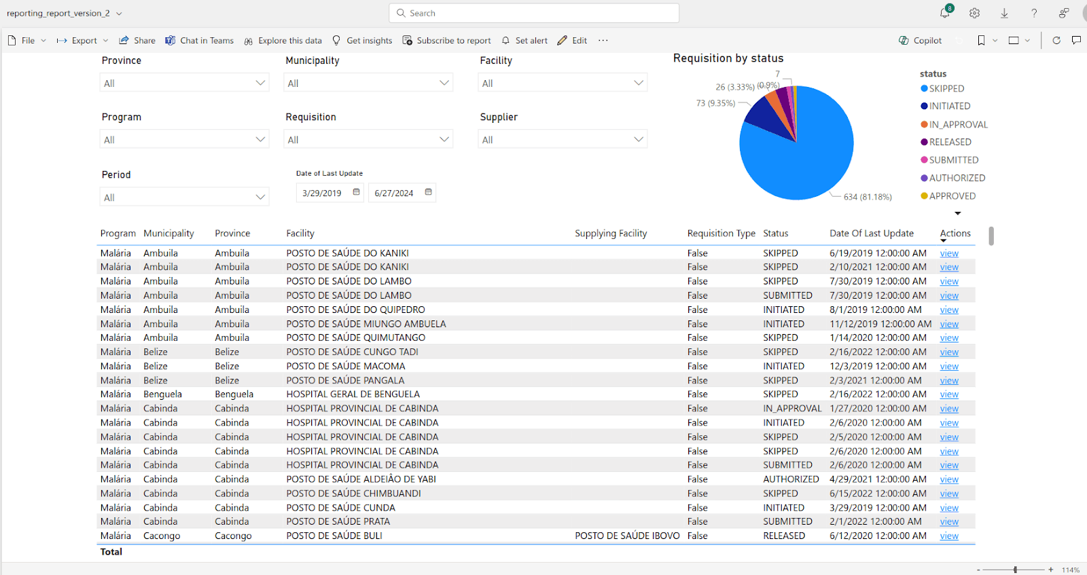Viewport: 1087px width, 575px height.
Task: Click the Copilot icon
Action: pos(904,41)
